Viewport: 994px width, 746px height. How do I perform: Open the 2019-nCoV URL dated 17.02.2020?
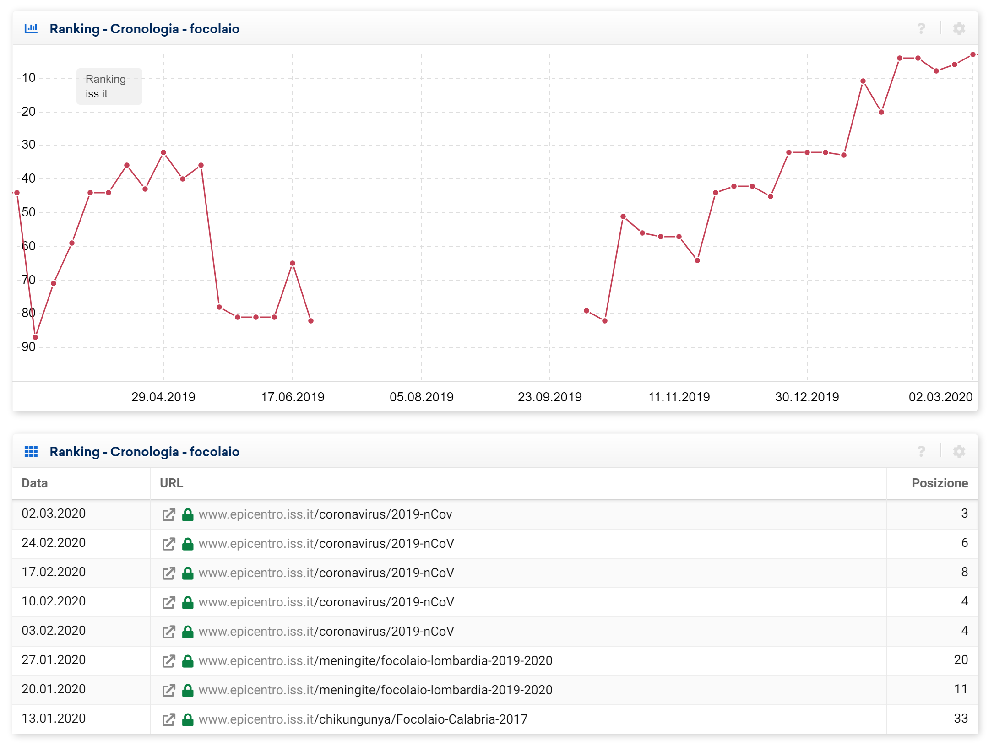click(326, 573)
